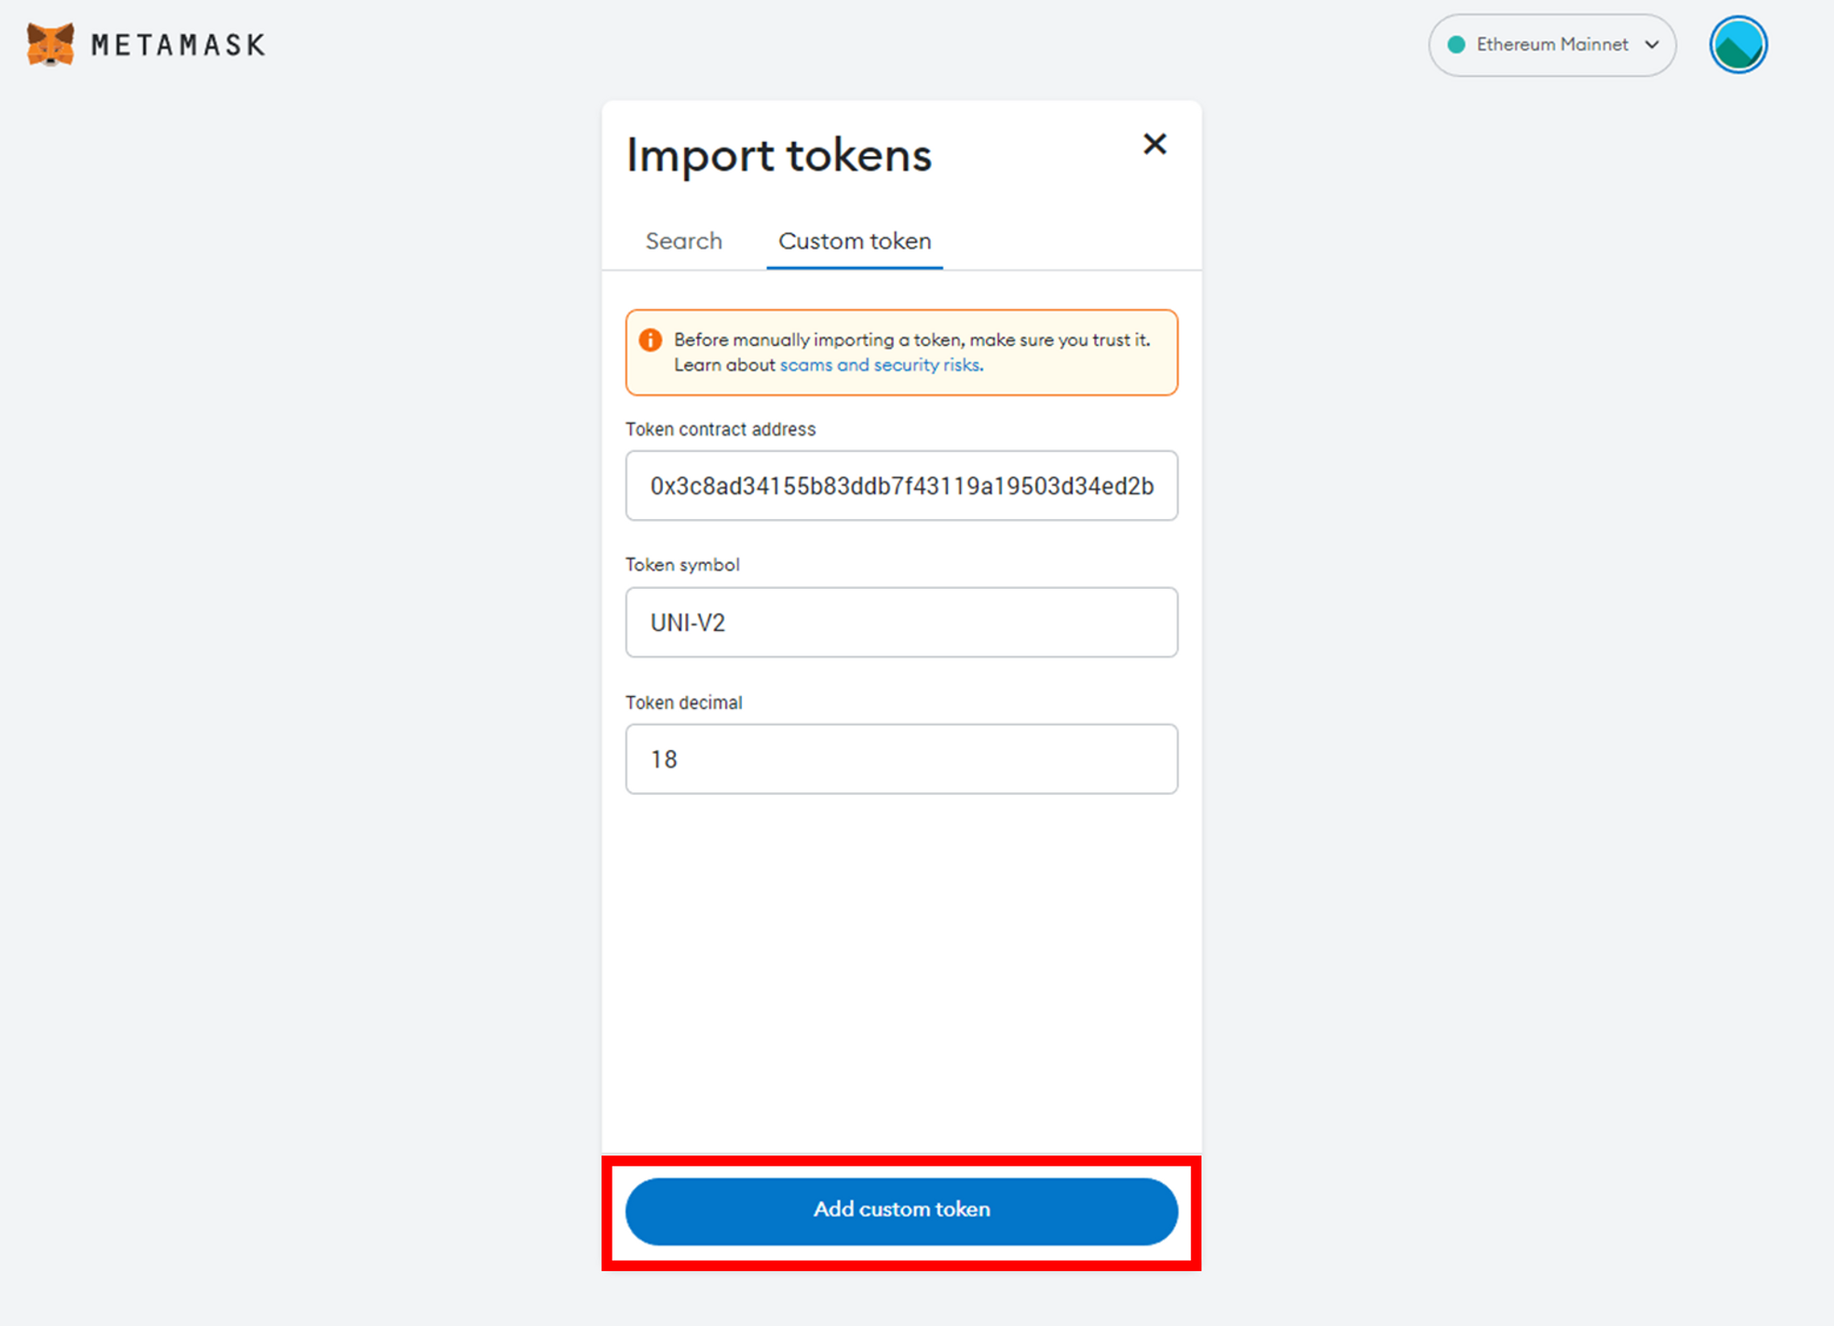Screen dimensions: 1834x1326
Task: Click the green network status dot
Action: (1455, 44)
